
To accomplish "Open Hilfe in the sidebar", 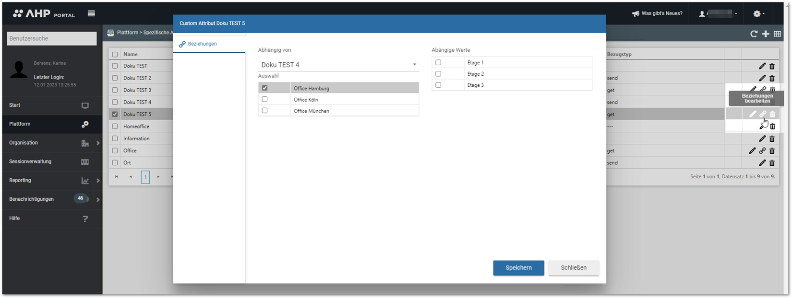I will (52, 218).
